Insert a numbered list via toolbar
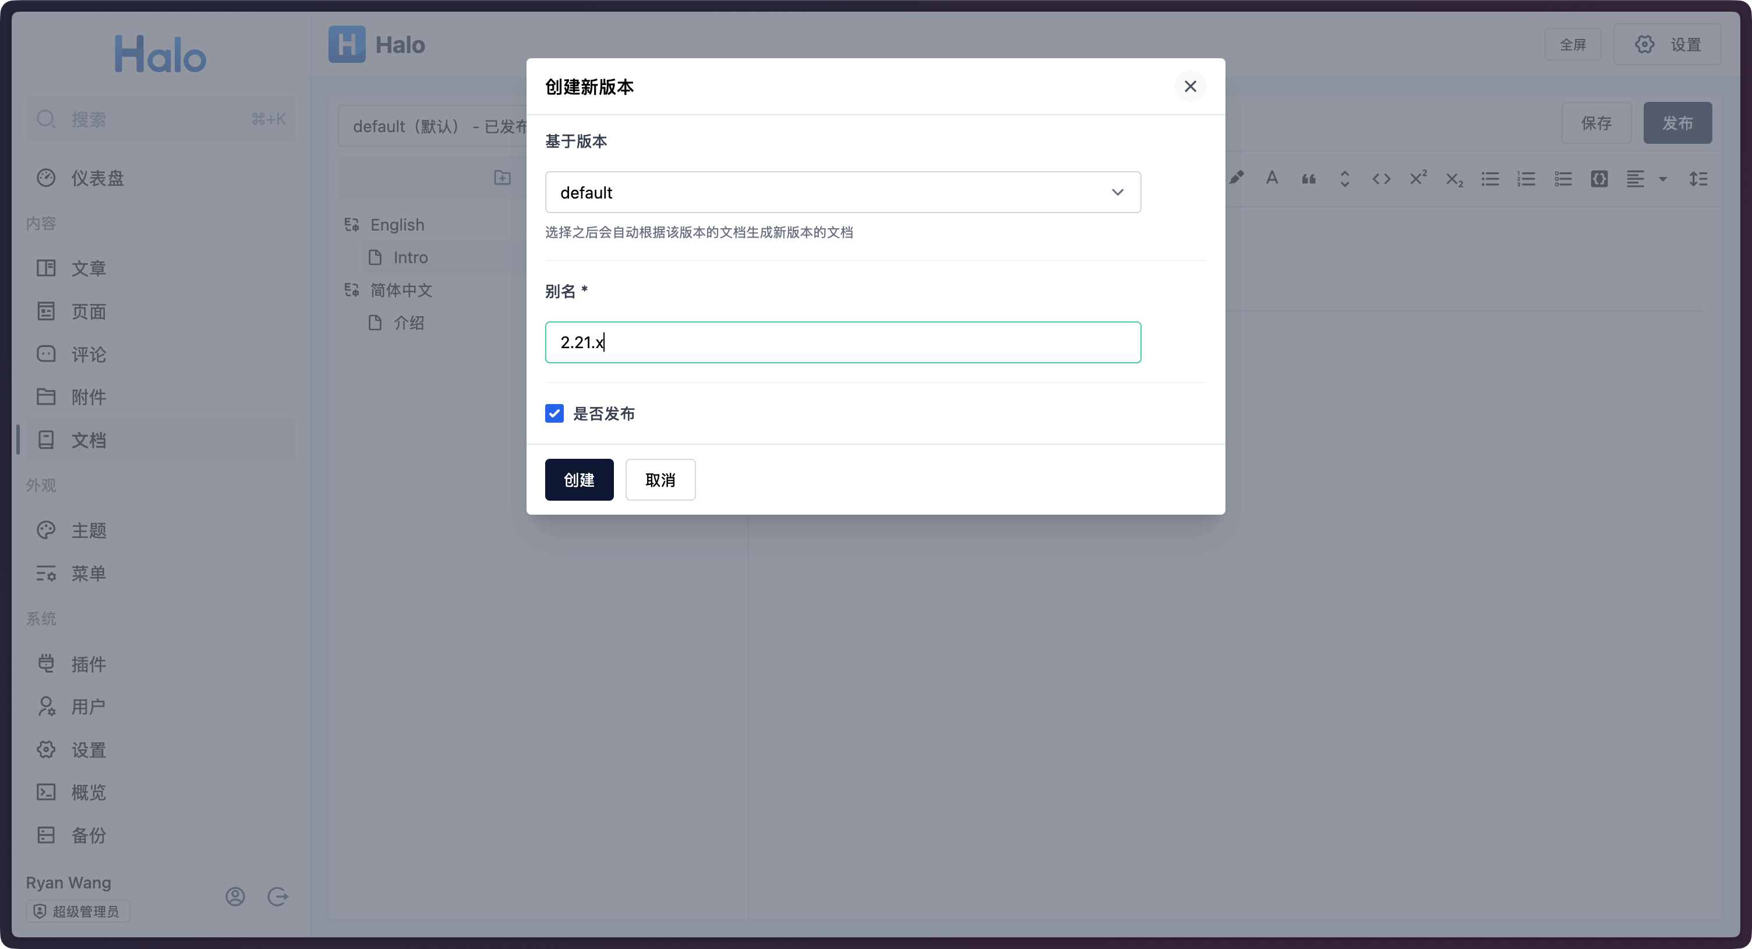 point(1526,179)
